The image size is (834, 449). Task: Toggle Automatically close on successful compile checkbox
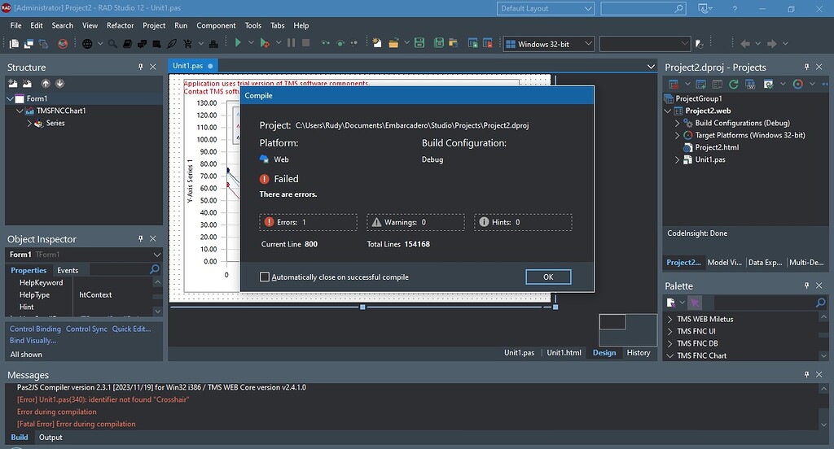pyautogui.click(x=265, y=277)
